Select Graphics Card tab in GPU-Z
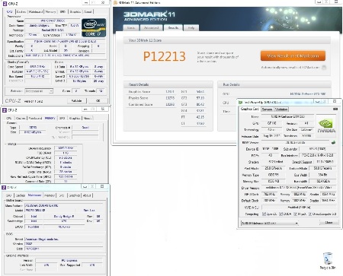Viewport: 343px width, 276px height. pyautogui.click(x=249, y=109)
